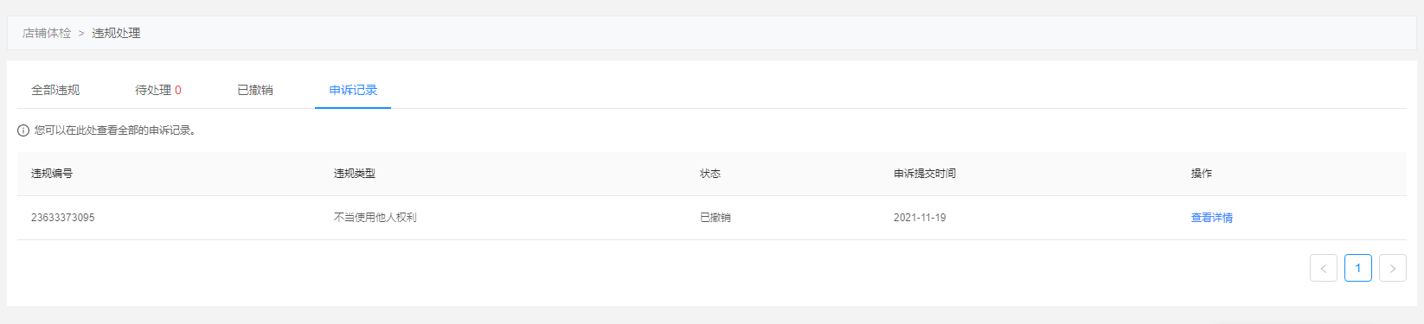Click the 不当使用他人权利 violation type cell
This screenshot has height=324, width=1424.
(375, 218)
